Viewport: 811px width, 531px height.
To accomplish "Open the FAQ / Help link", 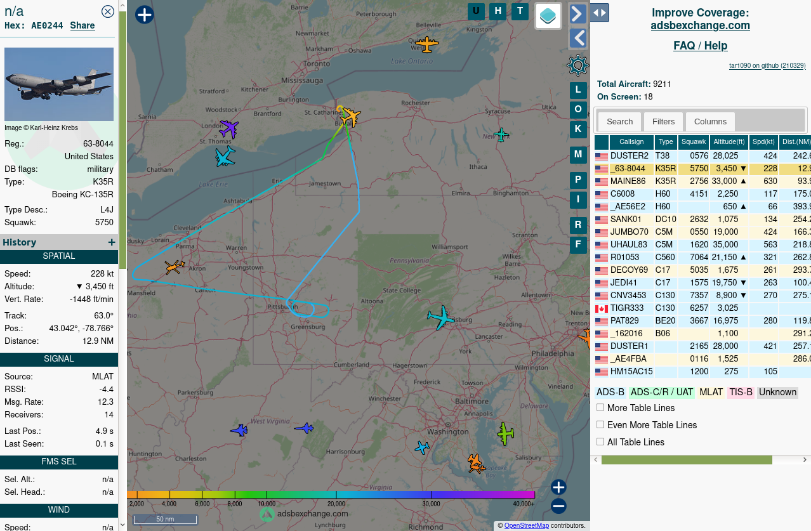I will point(701,46).
